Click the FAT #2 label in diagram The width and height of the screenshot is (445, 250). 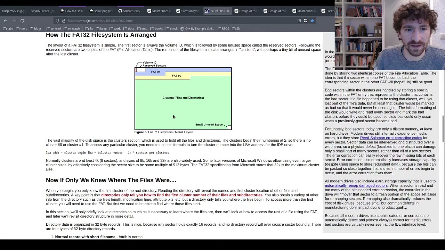click(x=176, y=76)
